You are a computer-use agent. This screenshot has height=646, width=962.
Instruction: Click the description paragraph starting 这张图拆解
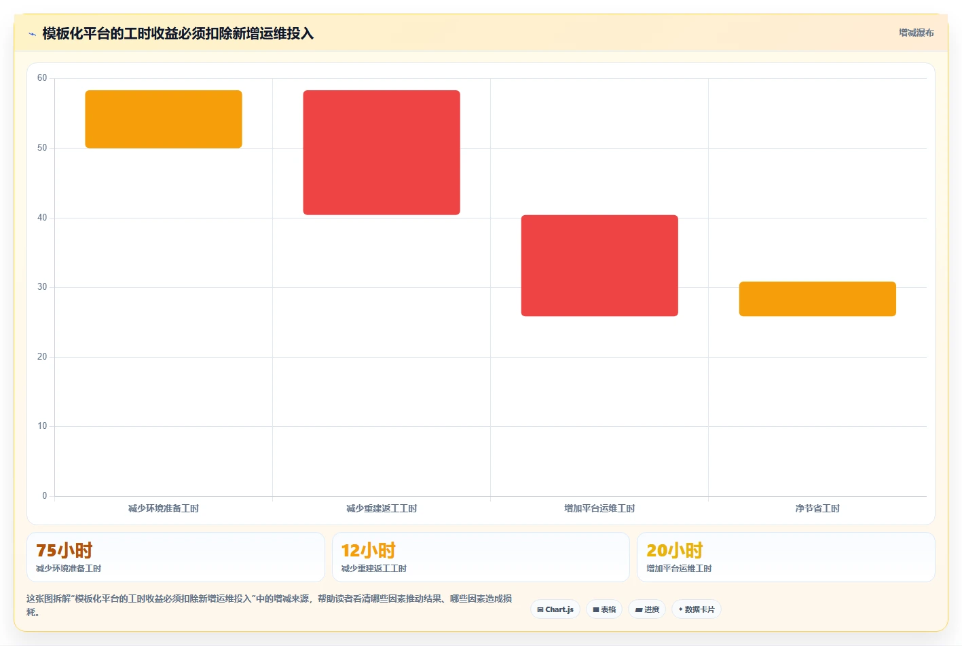(270, 605)
